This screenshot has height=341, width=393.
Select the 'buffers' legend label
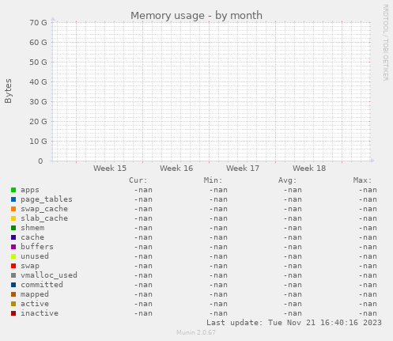click(37, 247)
